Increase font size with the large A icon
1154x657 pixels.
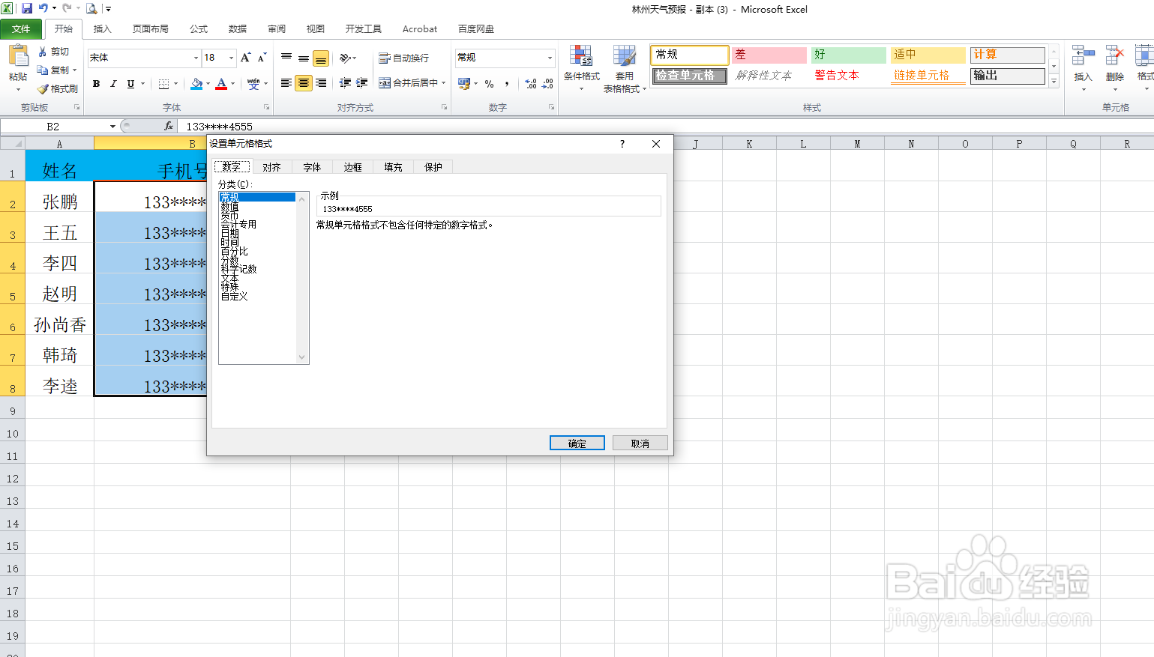coord(245,58)
